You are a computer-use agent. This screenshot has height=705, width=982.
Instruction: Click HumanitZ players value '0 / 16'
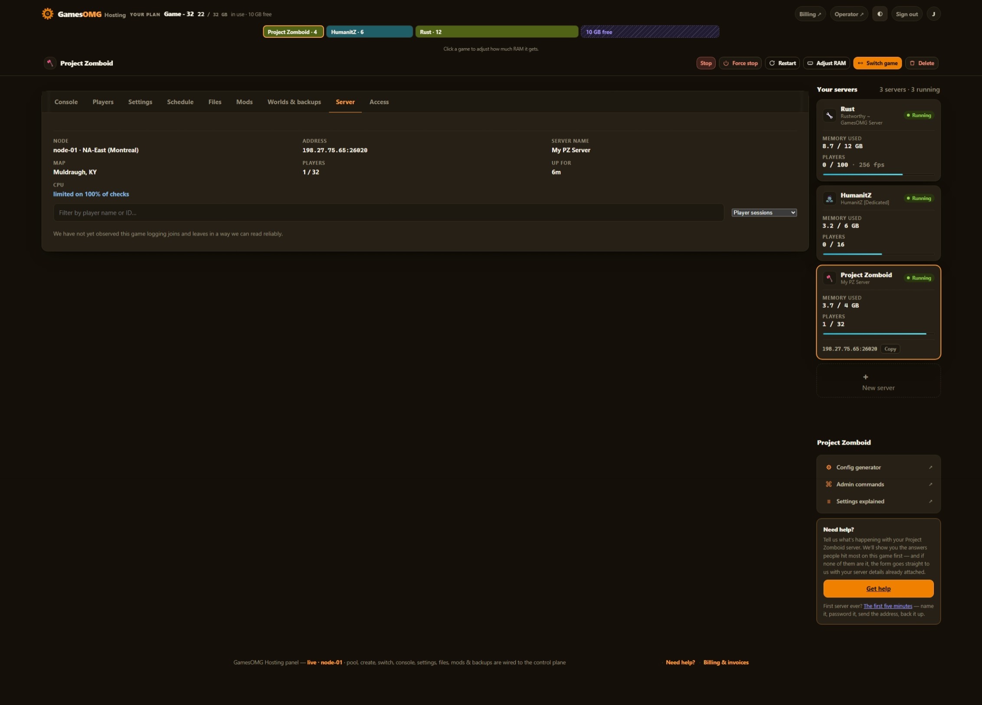833,245
